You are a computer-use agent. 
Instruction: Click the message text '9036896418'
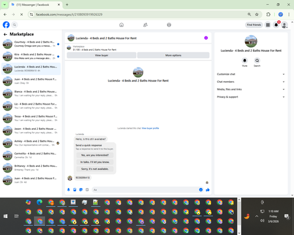82,177
